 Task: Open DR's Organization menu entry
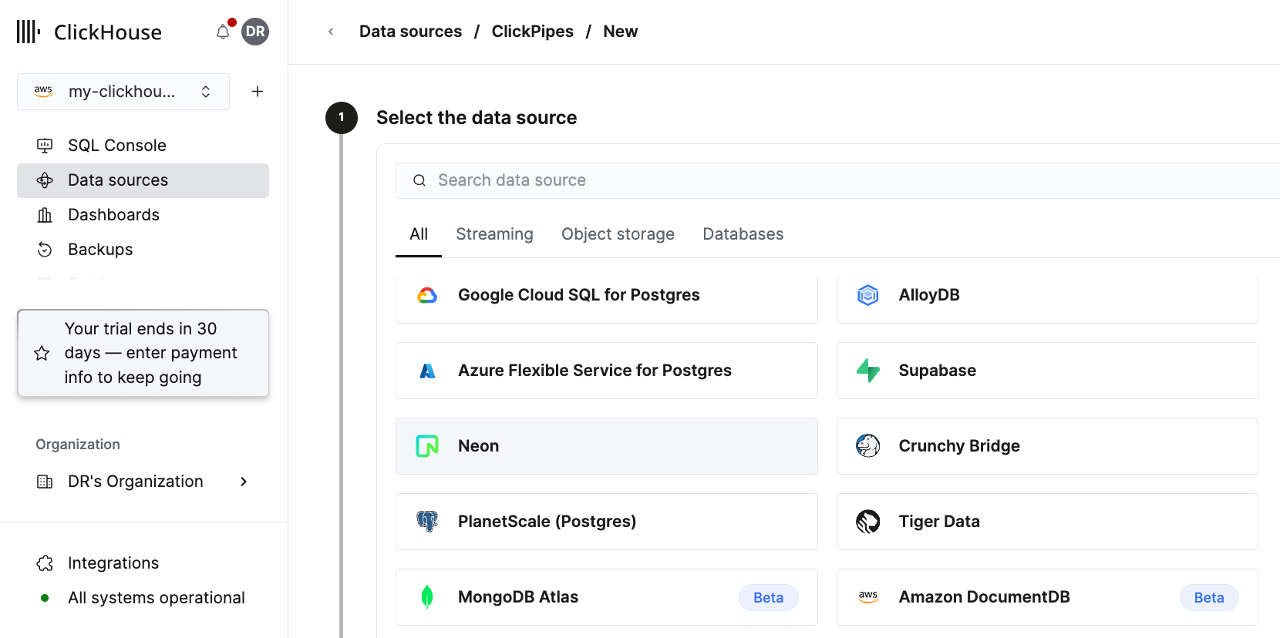(143, 482)
